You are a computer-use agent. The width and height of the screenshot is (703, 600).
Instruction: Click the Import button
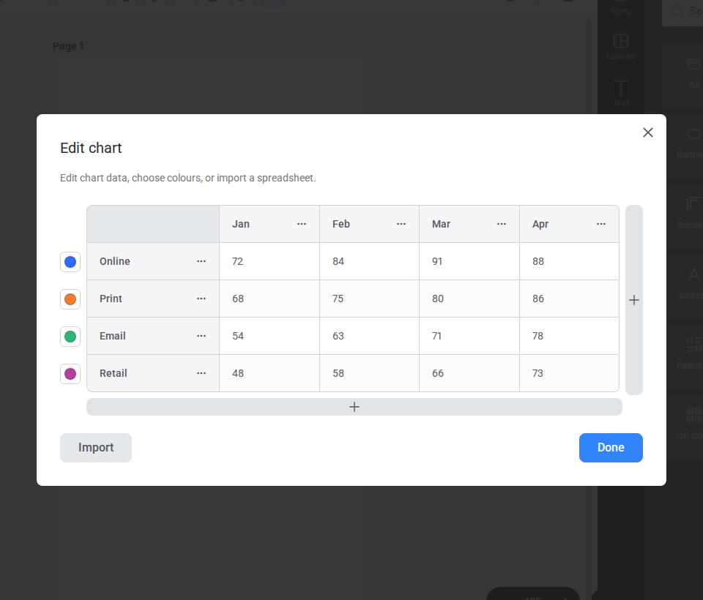click(96, 448)
